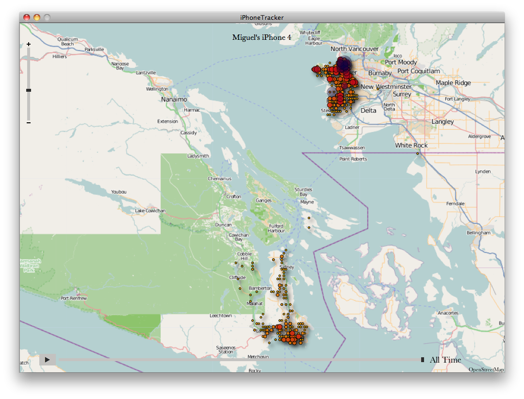Image resolution: width=524 pixels, height=399 pixels.
Task: Click the Bamberton map label
Action: pyautogui.click(x=260, y=288)
